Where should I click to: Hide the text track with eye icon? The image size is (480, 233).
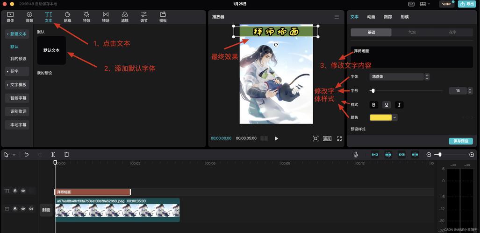pyautogui.click(x=23, y=191)
